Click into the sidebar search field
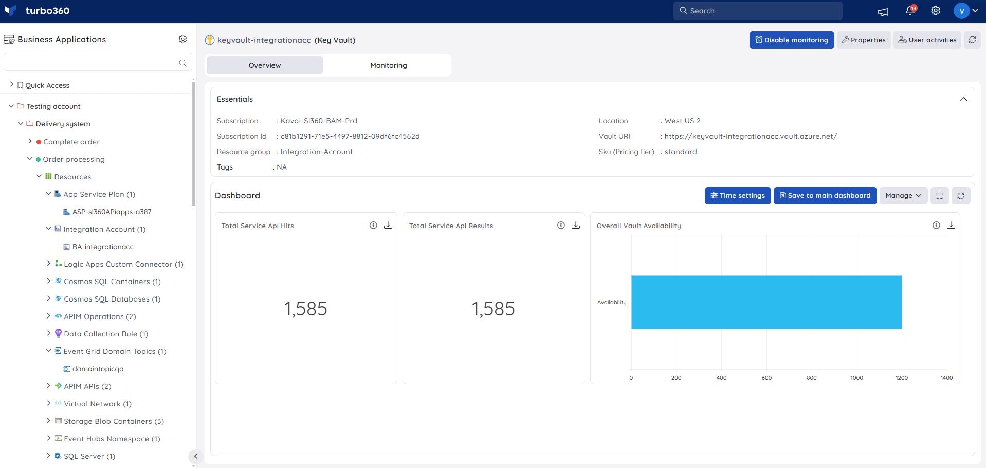This screenshot has height=468, width=986. 98,62
